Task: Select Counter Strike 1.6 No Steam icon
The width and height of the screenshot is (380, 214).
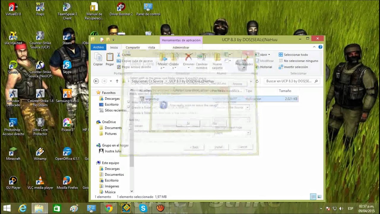Action: (40, 98)
